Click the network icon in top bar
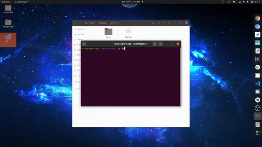Viewport: 262px width, 147px height. tap(240, 2)
